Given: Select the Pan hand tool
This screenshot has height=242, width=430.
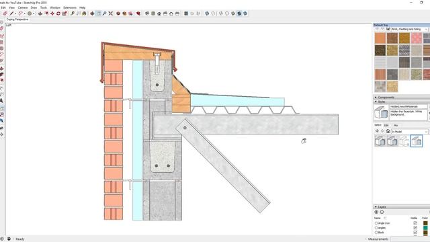Looking at the screenshot, I should tap(99, 13).
